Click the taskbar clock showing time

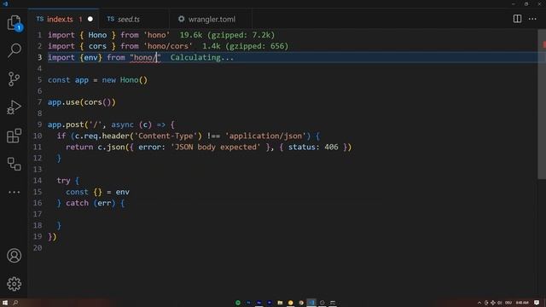[x=522, y=303]
